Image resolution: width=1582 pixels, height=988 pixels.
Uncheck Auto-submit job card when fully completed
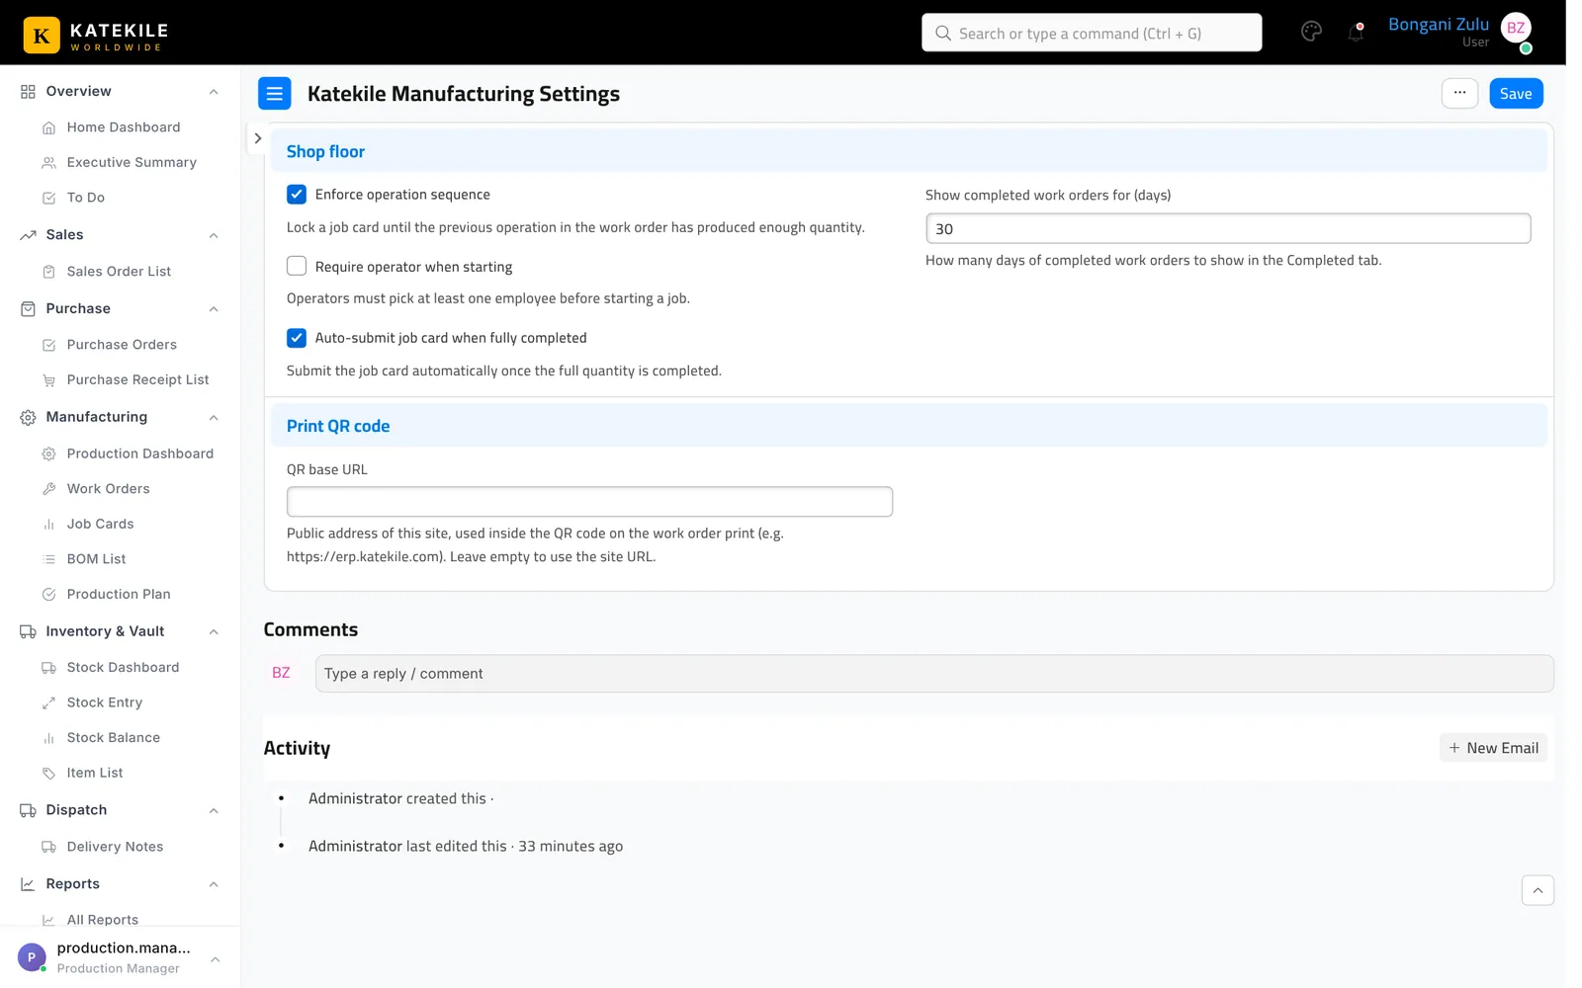pos(297,338)
